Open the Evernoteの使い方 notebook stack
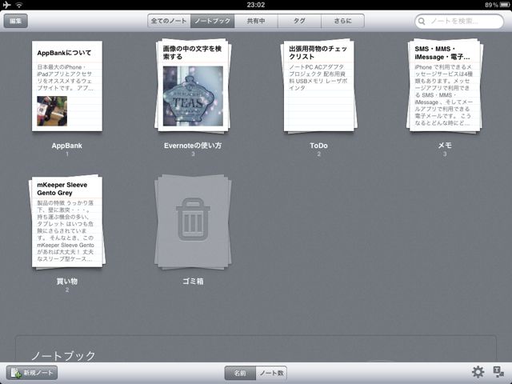The image size is (512, 384). coord(193,86)
